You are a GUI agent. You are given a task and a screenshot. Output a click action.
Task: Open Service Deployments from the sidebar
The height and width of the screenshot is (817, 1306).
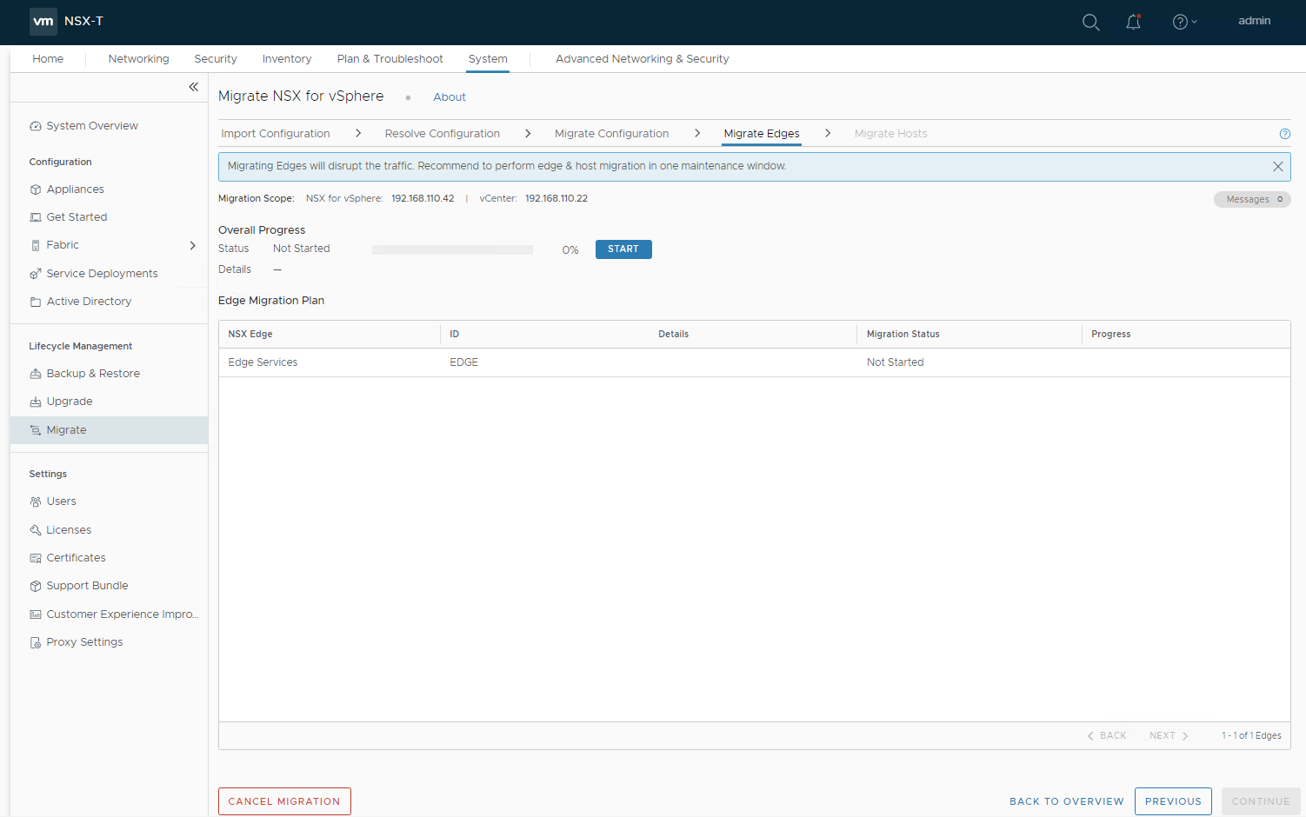coord(102,273)
